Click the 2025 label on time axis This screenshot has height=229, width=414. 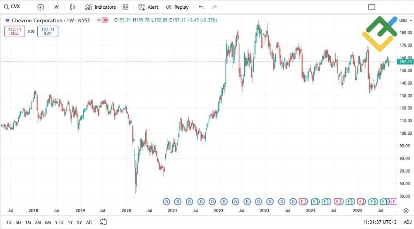click(358, 210)
